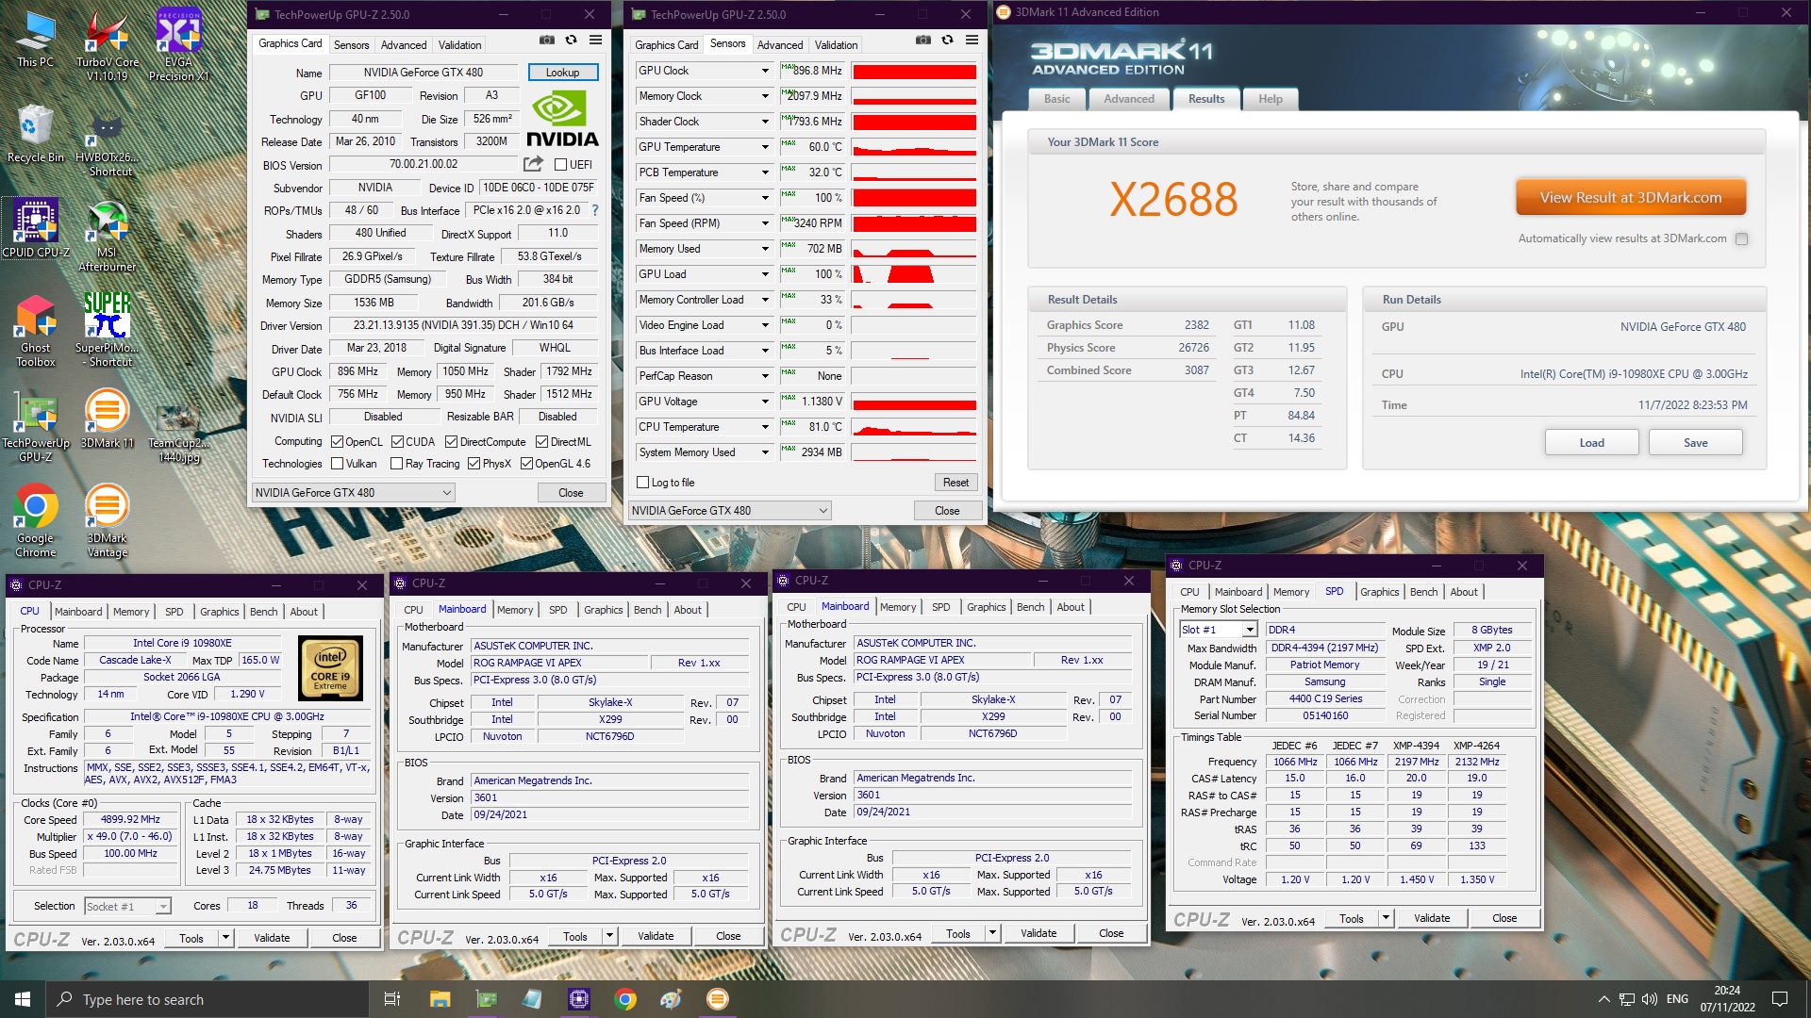The width and height of the screenshot is (1811, 1018).
Task: Expand Fan Speed (RPM) sensor dropdown
Action: 765,223
